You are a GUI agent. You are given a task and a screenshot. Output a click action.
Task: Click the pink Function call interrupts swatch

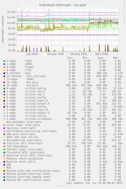coord(4,143)
